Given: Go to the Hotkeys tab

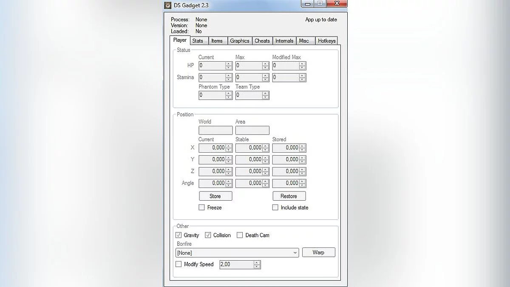Looking at the screenshot, I should [327, 41].
